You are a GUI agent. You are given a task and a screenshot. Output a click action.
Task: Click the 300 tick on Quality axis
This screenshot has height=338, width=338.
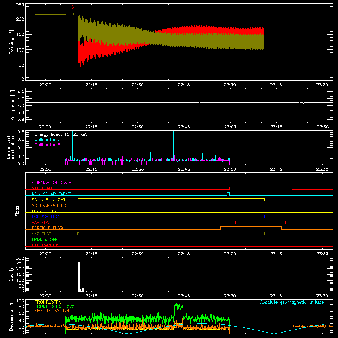pos(20,259)
